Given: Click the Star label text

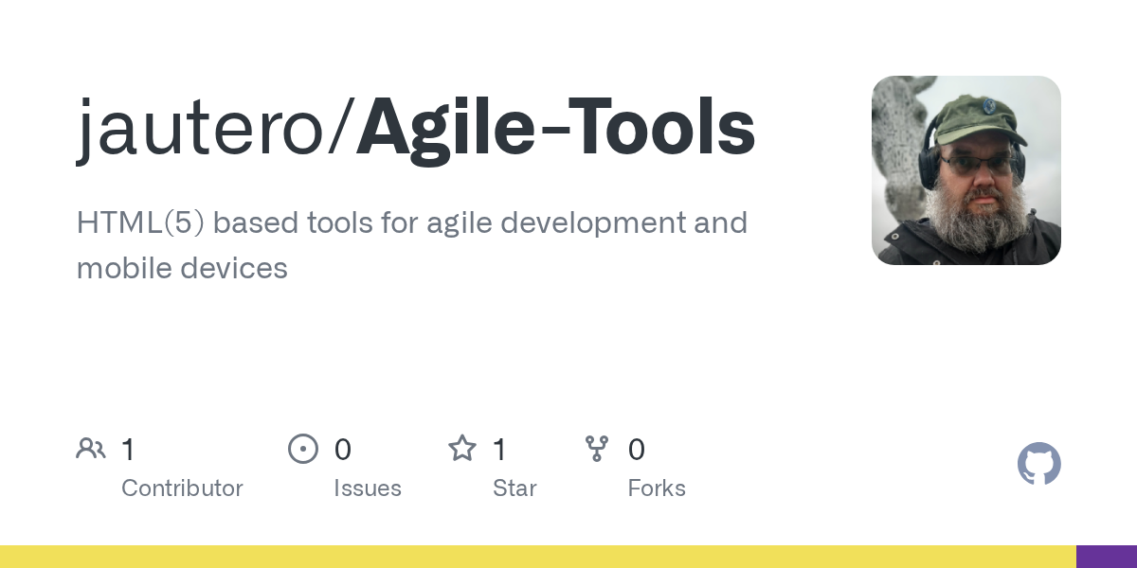Looking at the screenshot, I should (x=514, y=488).
